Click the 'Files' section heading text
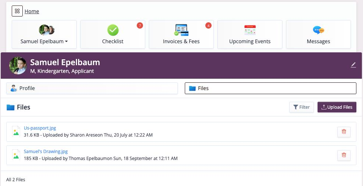 (x=23, y=107)
